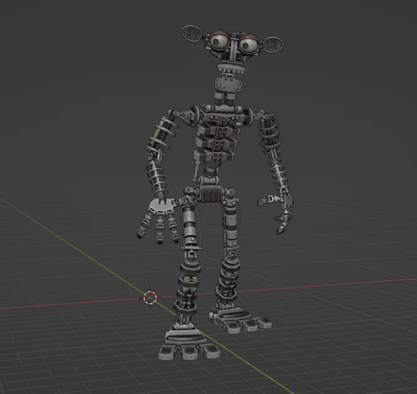Select the toothed lower jaw piece
Viewport: 417px width, 394px height.
point(229,84)
